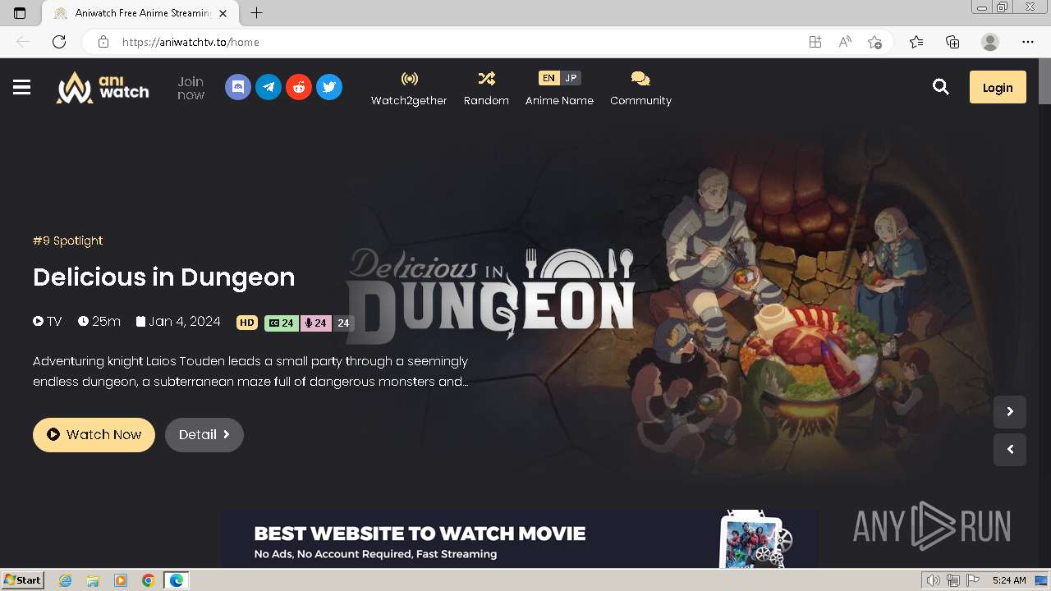Open the Favorites list
This screenshot has height=591, width=1051.
[916, 42]
